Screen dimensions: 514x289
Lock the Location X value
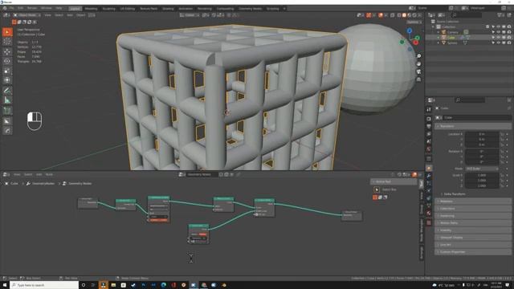(502, 134)
